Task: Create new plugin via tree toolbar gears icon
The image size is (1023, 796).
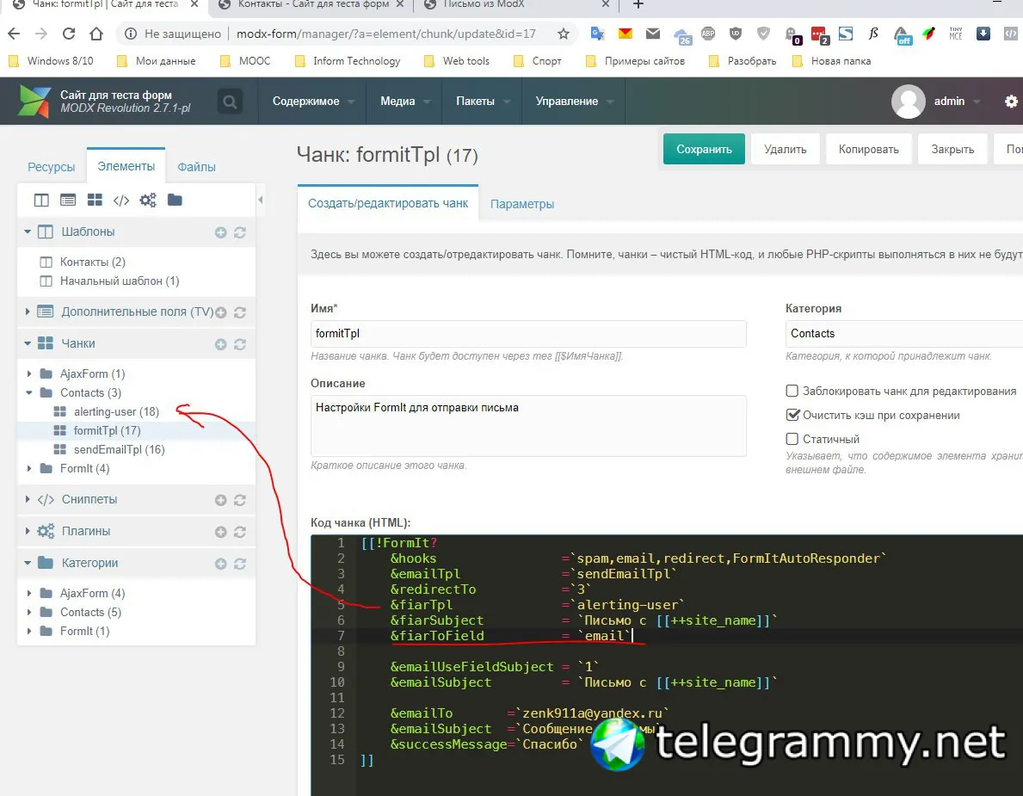Action: 148,200
